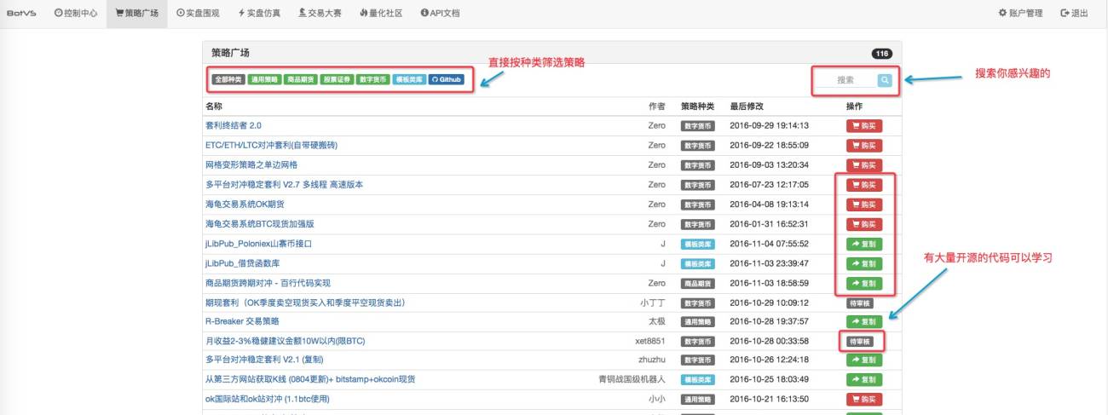The width and height of the screenshot is (1108, 415).
Task: Switch to the 交易大赛 tab
Action: [x=318, y=14]
